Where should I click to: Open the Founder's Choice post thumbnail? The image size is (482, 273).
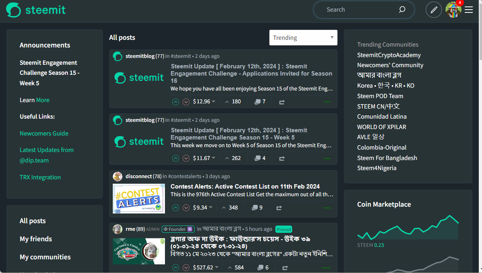point(139,251)
